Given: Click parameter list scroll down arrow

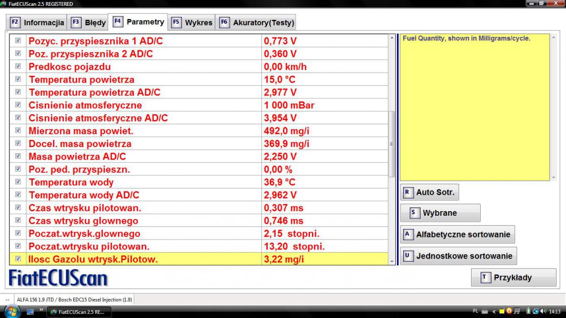Looking at the screenshot, I should pyautogui.click(x=392, y=261).
